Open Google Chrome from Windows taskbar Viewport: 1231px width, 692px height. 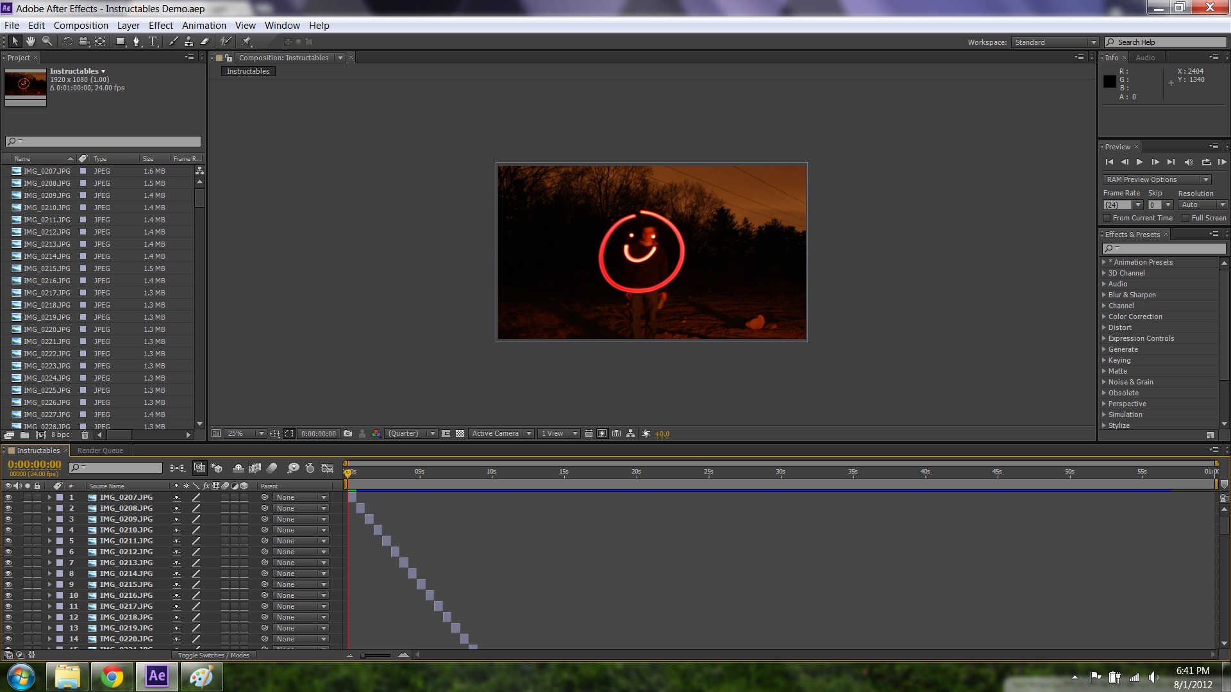(112, 676)
